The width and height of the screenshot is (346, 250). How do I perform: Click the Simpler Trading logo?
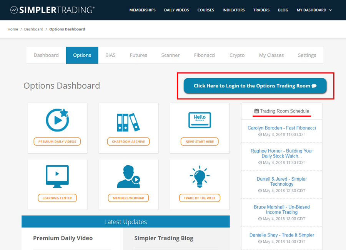click(x=52, y=10)
